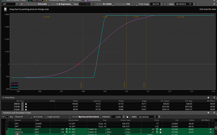Click the Delta column header in Price Slices

[75, 101]
